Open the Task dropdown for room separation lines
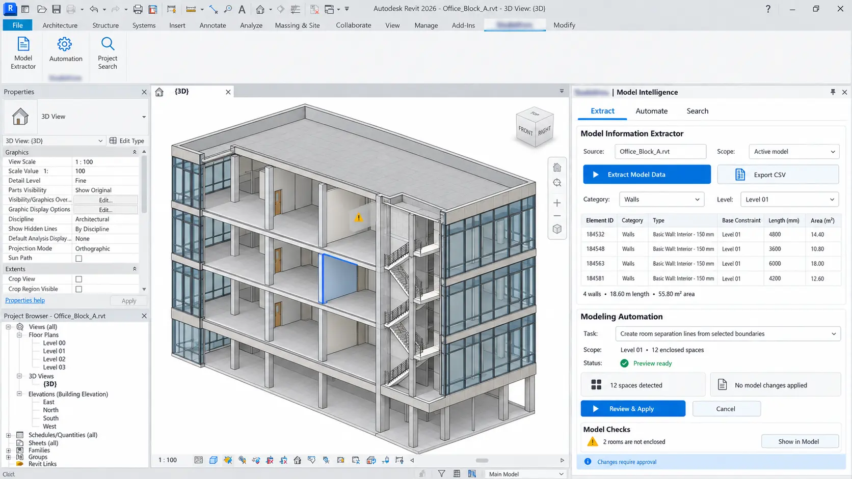Image resolution: width=852 pixels, height=479 pixels. [728, 334]
